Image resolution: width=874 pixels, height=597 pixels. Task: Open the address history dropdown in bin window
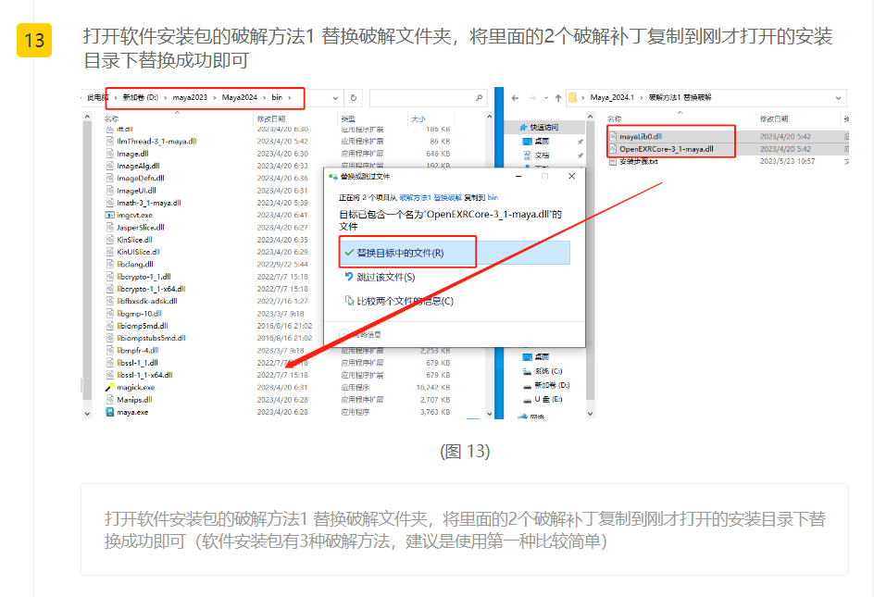tap(335, 97)
